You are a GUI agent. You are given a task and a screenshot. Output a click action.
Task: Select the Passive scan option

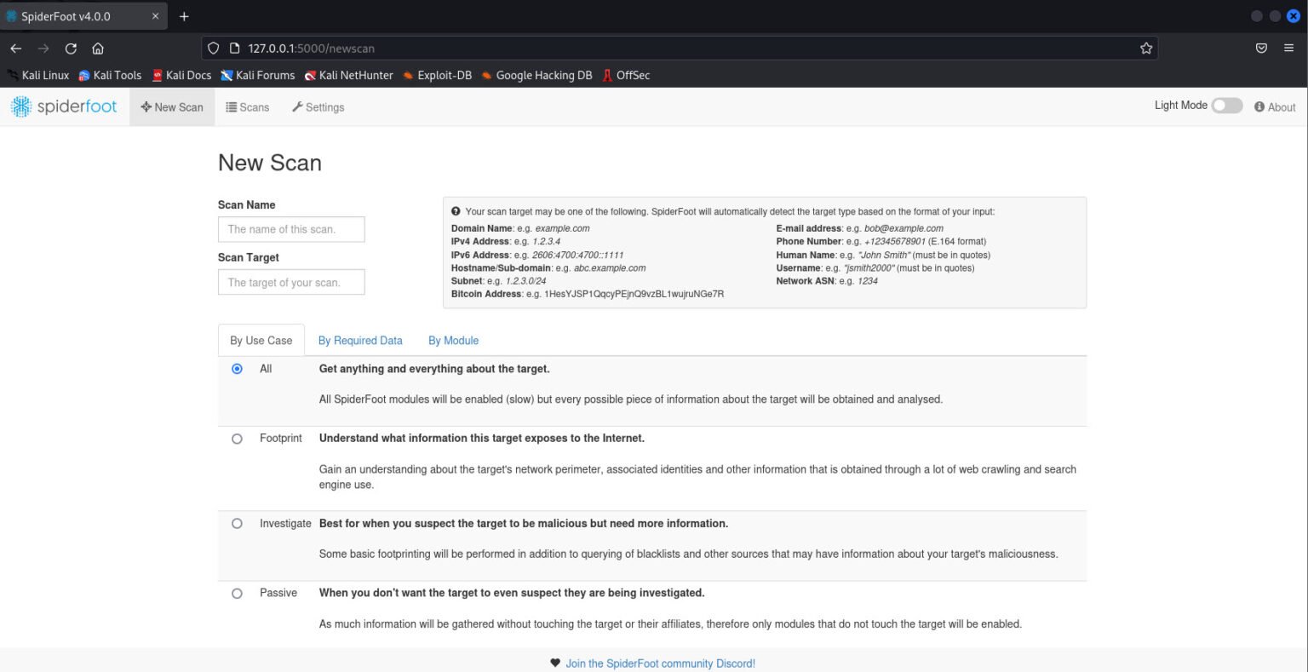[237, 593]
